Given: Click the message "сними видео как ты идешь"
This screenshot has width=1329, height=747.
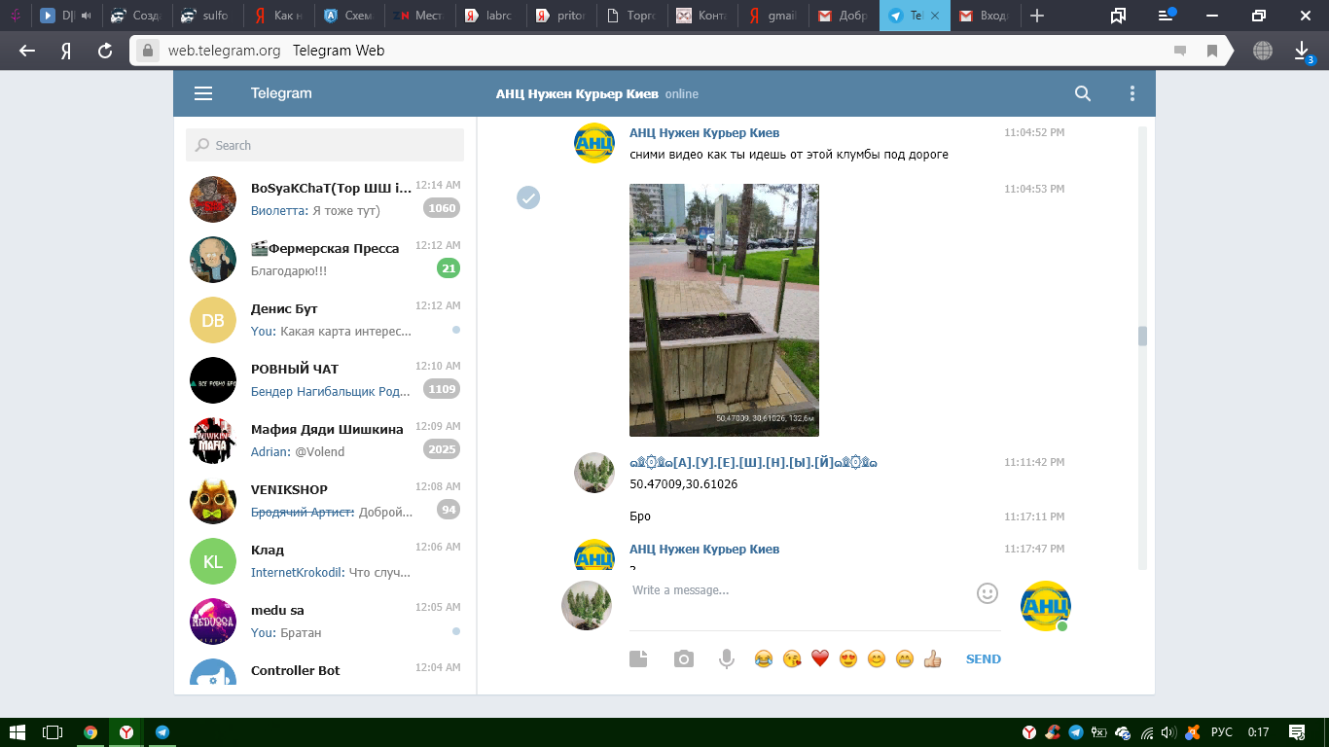Looking at the screenshot, I should [x=789, y=155].
